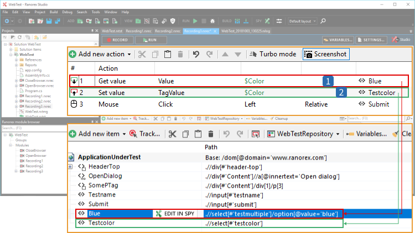The image size is (415, 233).
Task: Select the Testcolor repository item
Action: tap(101, 223)
